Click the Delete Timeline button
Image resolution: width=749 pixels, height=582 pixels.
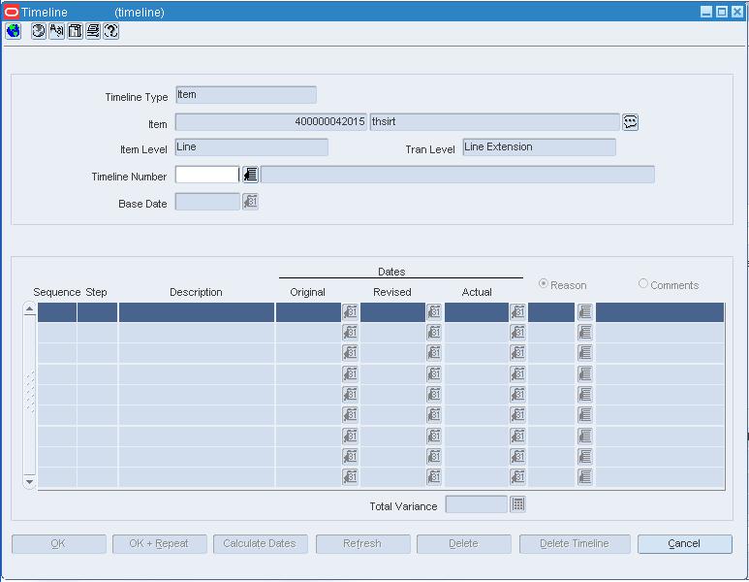pyautogui.click(x=575, y=544)
